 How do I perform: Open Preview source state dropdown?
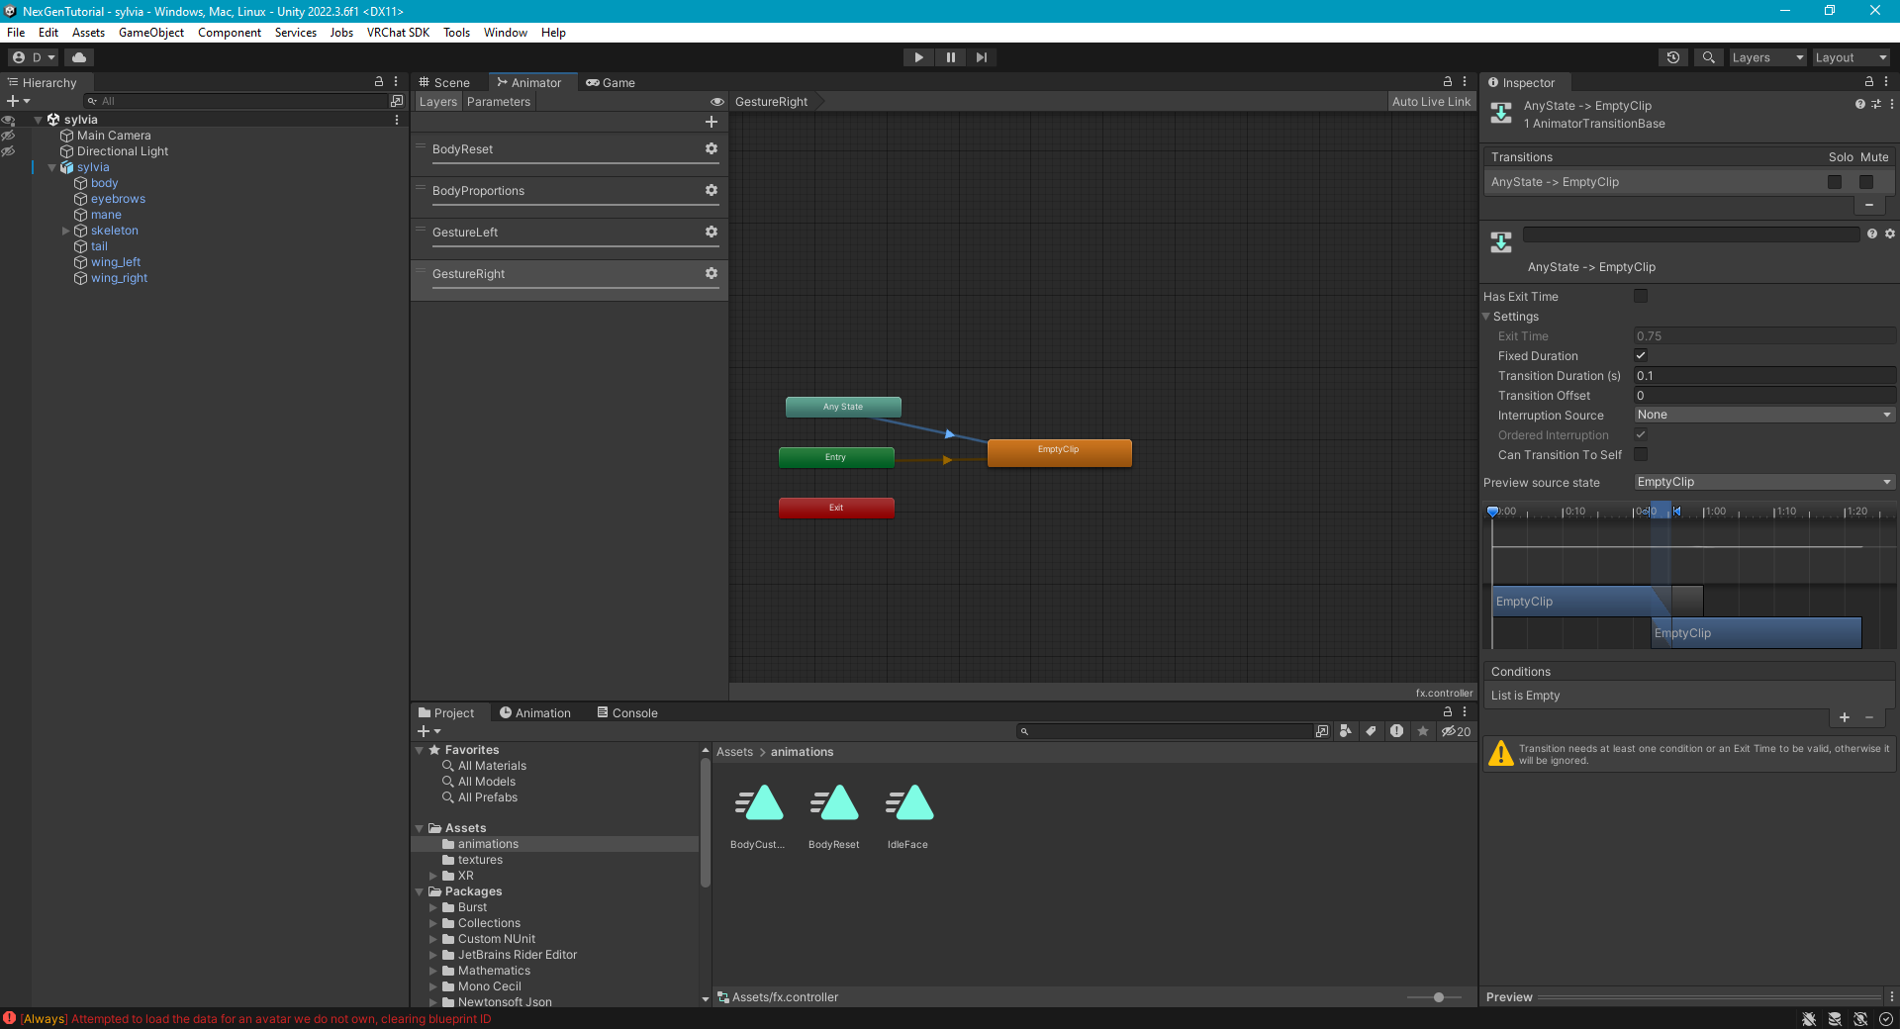pos(1764,482)
